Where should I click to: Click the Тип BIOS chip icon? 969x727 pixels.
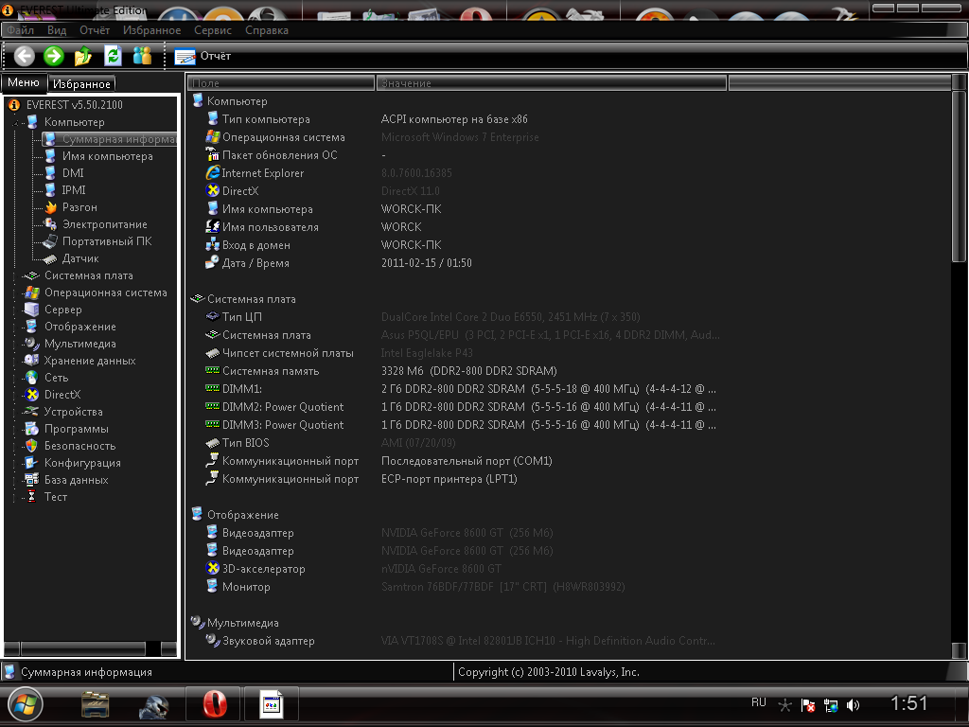click(x=213, y=443)
